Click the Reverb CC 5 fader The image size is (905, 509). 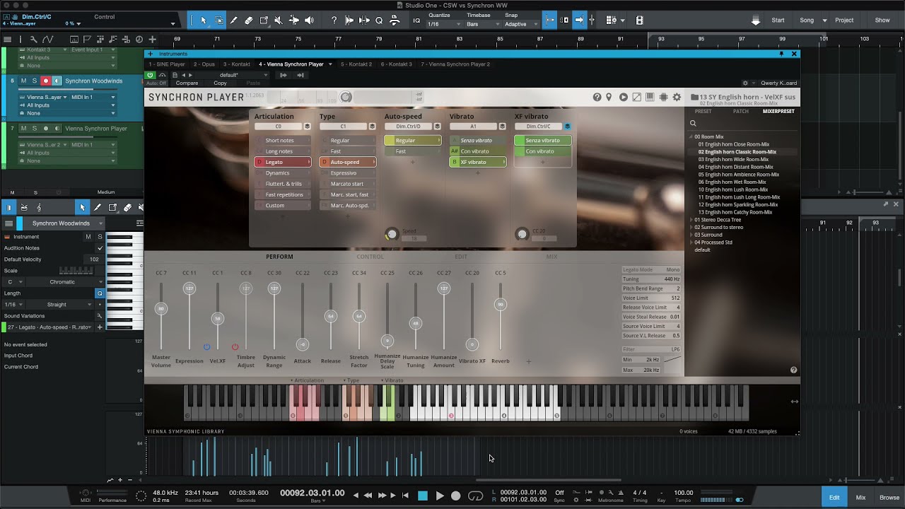point(500,305)
